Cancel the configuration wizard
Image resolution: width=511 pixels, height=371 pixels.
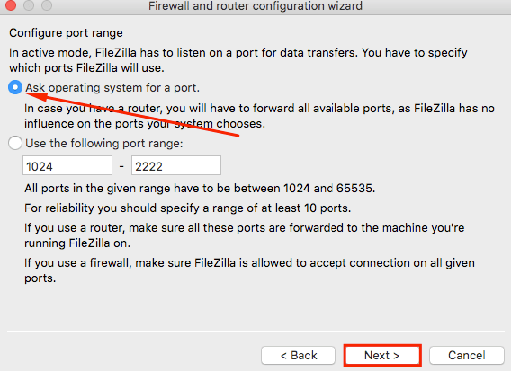467,355
